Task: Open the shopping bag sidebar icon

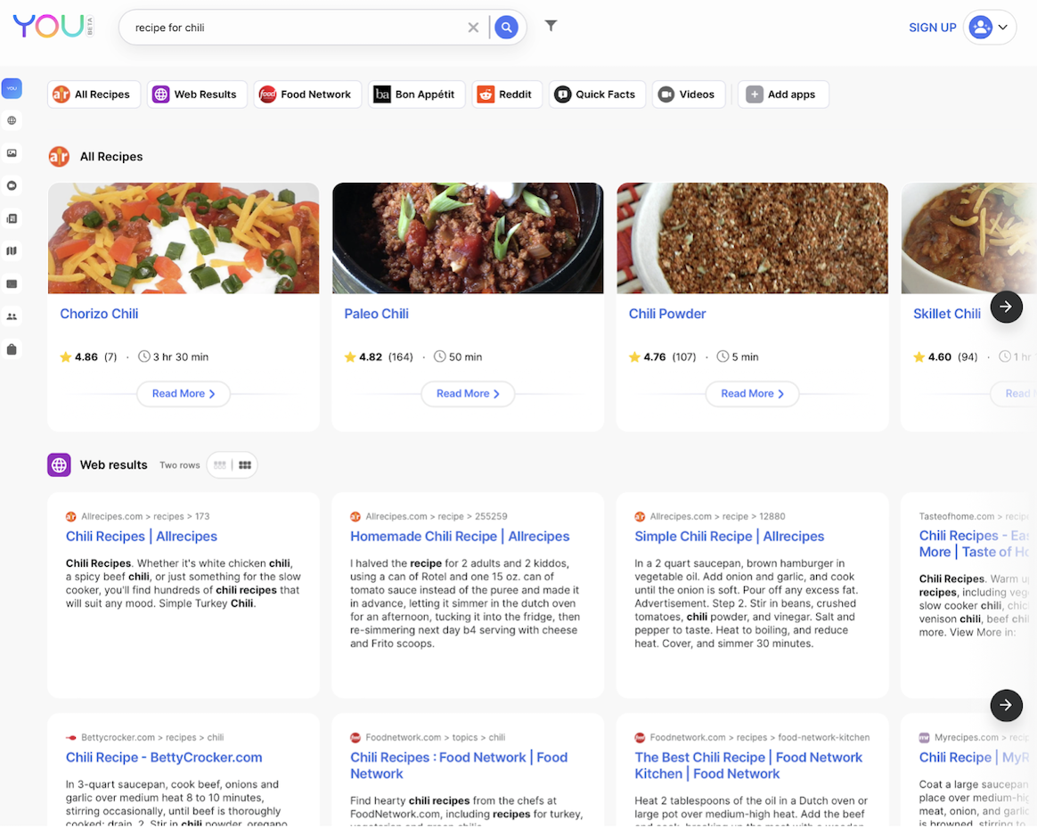Action: coord(12,349)
